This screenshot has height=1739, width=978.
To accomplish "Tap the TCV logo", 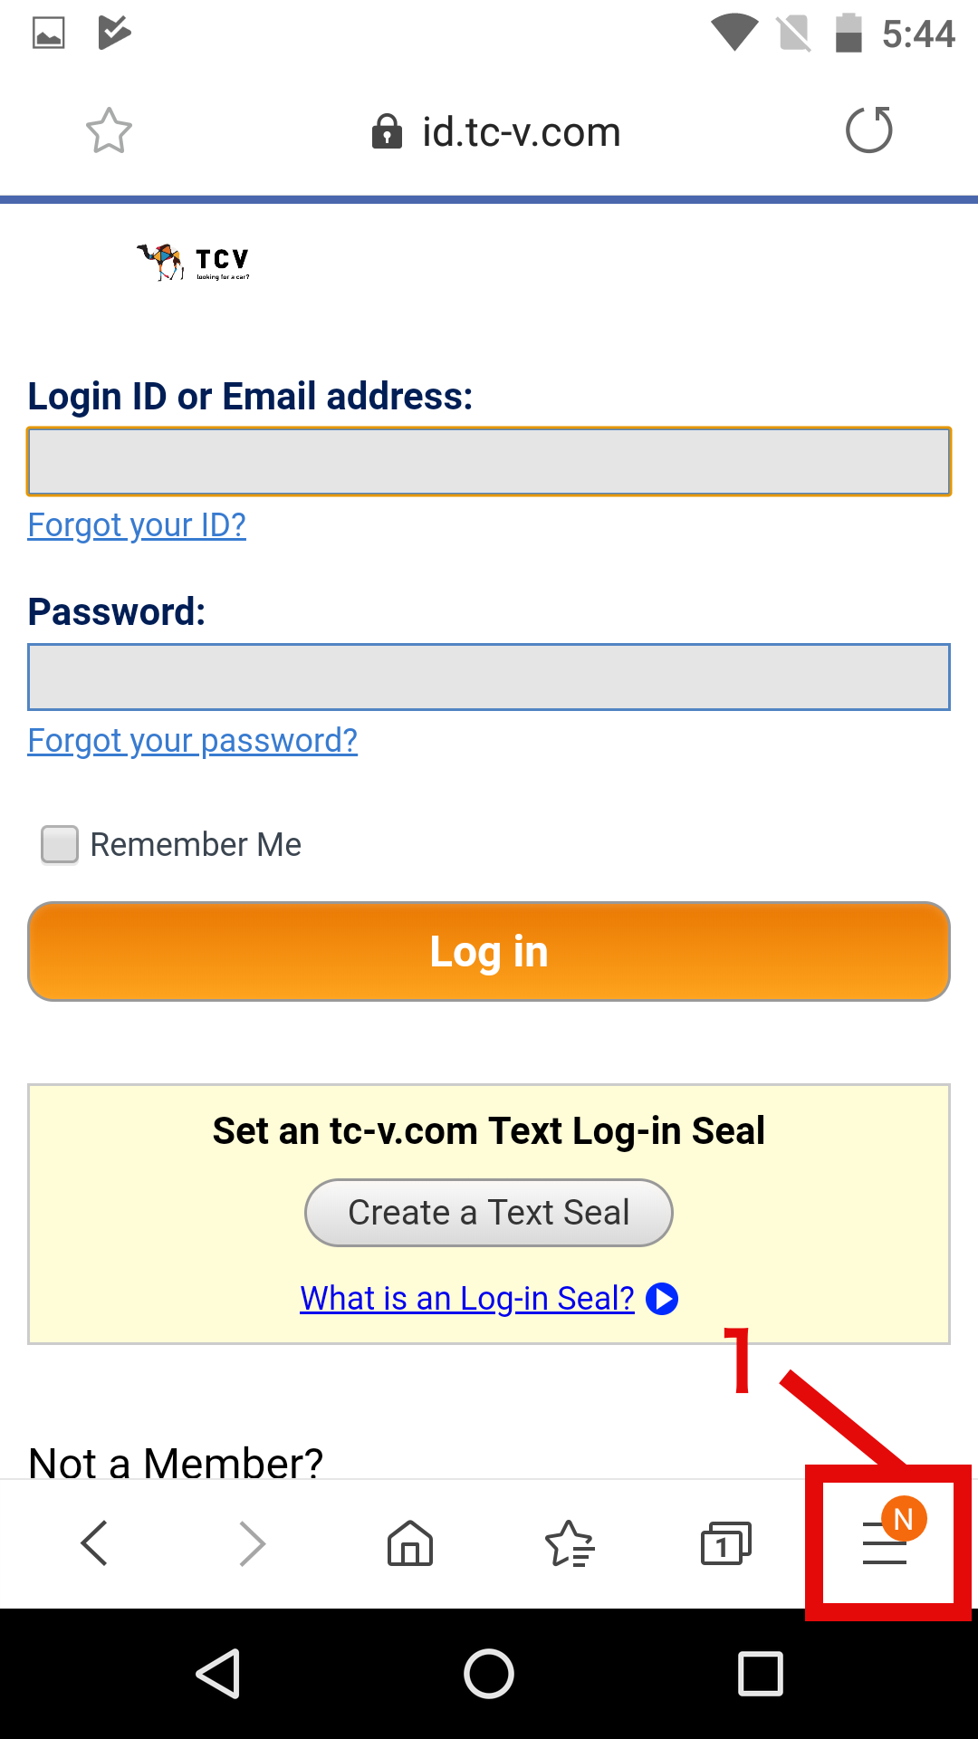I will (194, 262).
